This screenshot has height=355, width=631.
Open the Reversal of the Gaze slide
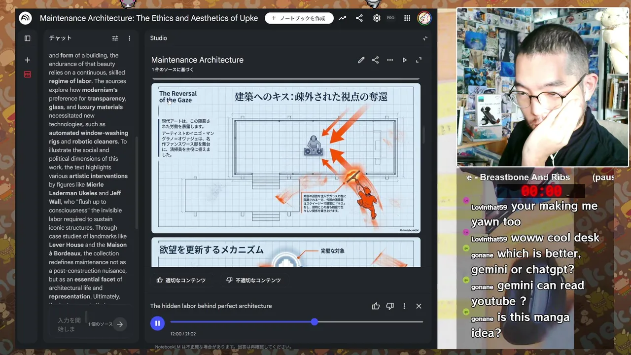286,158
